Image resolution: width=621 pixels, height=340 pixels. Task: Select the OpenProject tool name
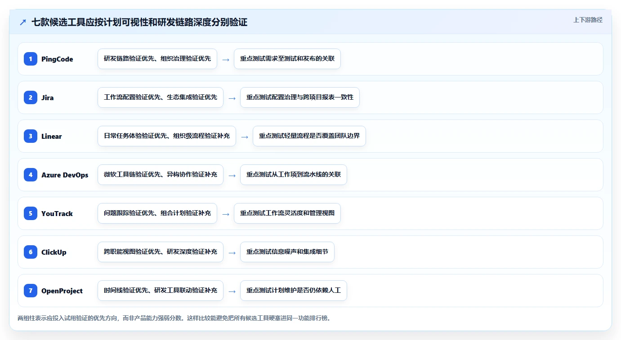click(62, 291)
